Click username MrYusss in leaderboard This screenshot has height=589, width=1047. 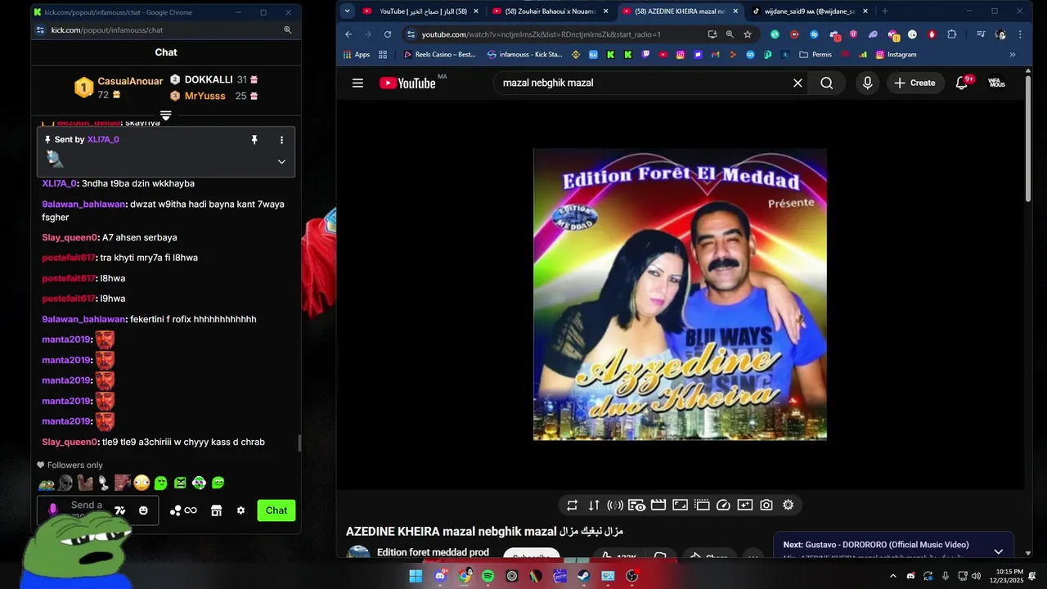tap(205, 96)
